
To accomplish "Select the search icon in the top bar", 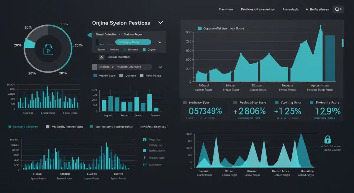I will coord(338,9).
